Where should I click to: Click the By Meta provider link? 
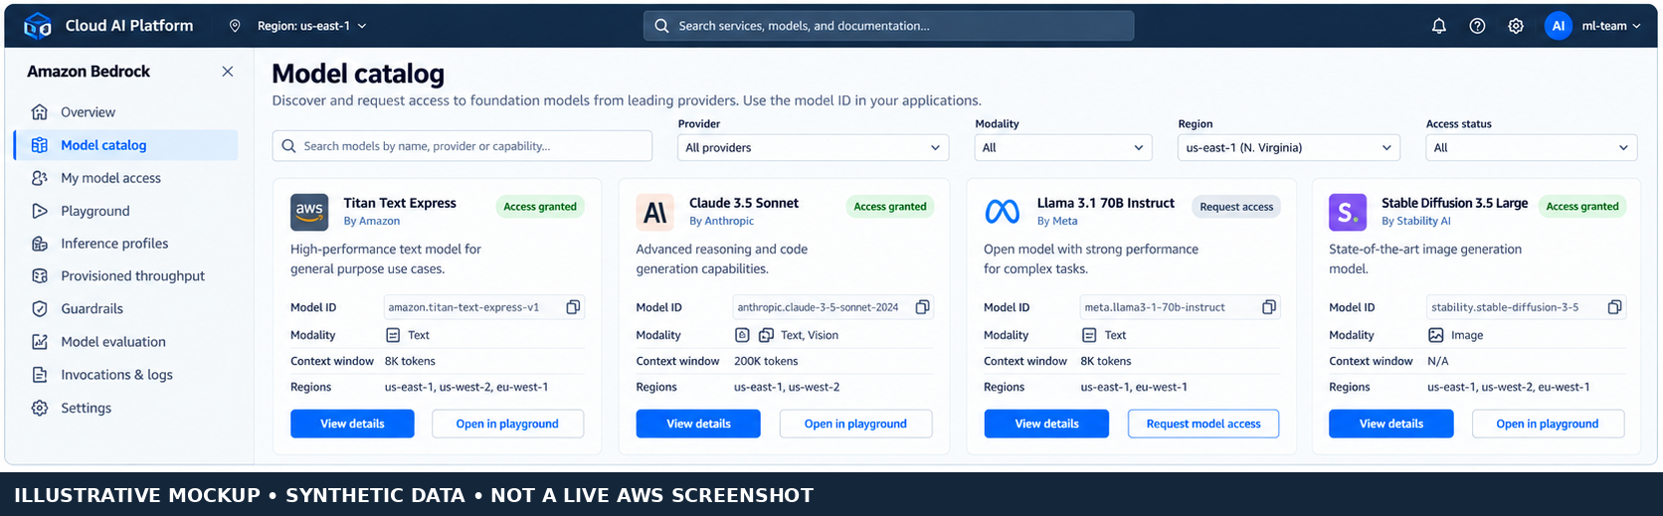point(1057,221)
